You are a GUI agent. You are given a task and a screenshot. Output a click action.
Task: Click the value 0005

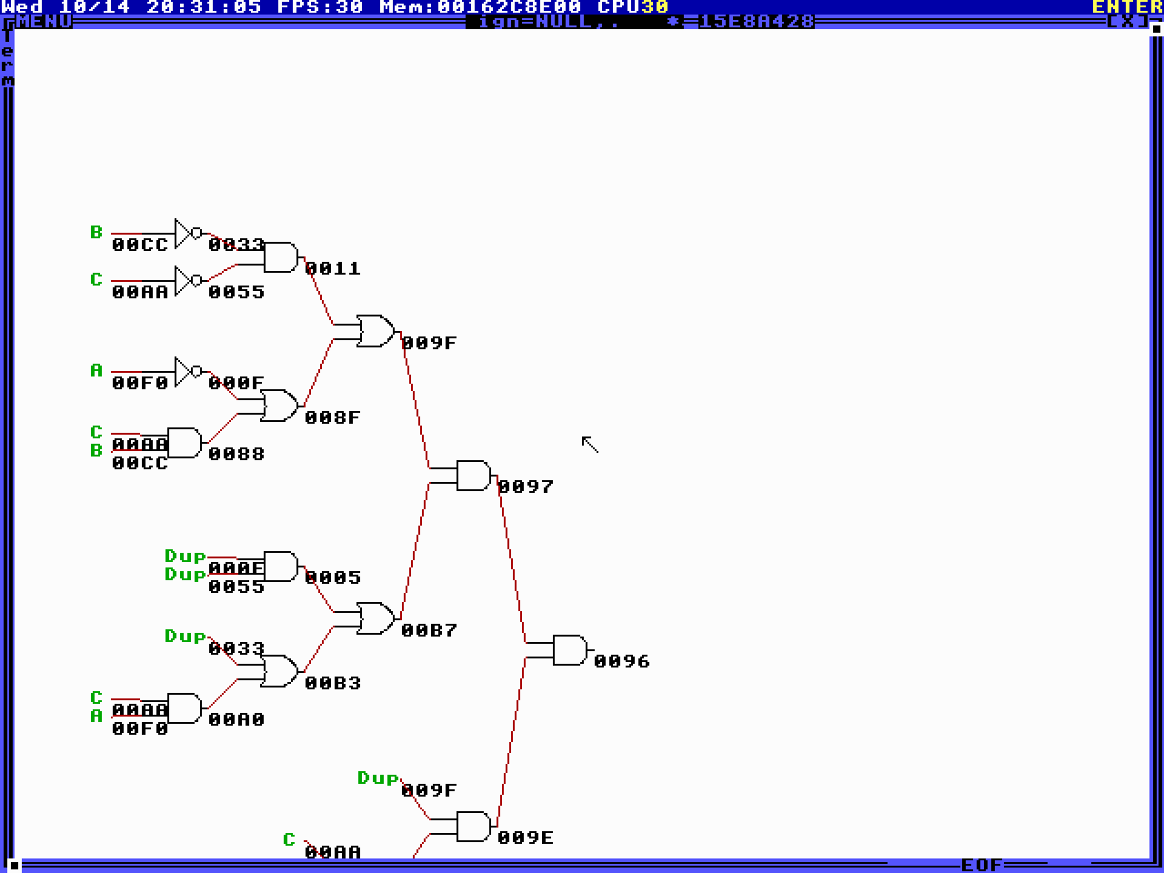pos(333,577)
